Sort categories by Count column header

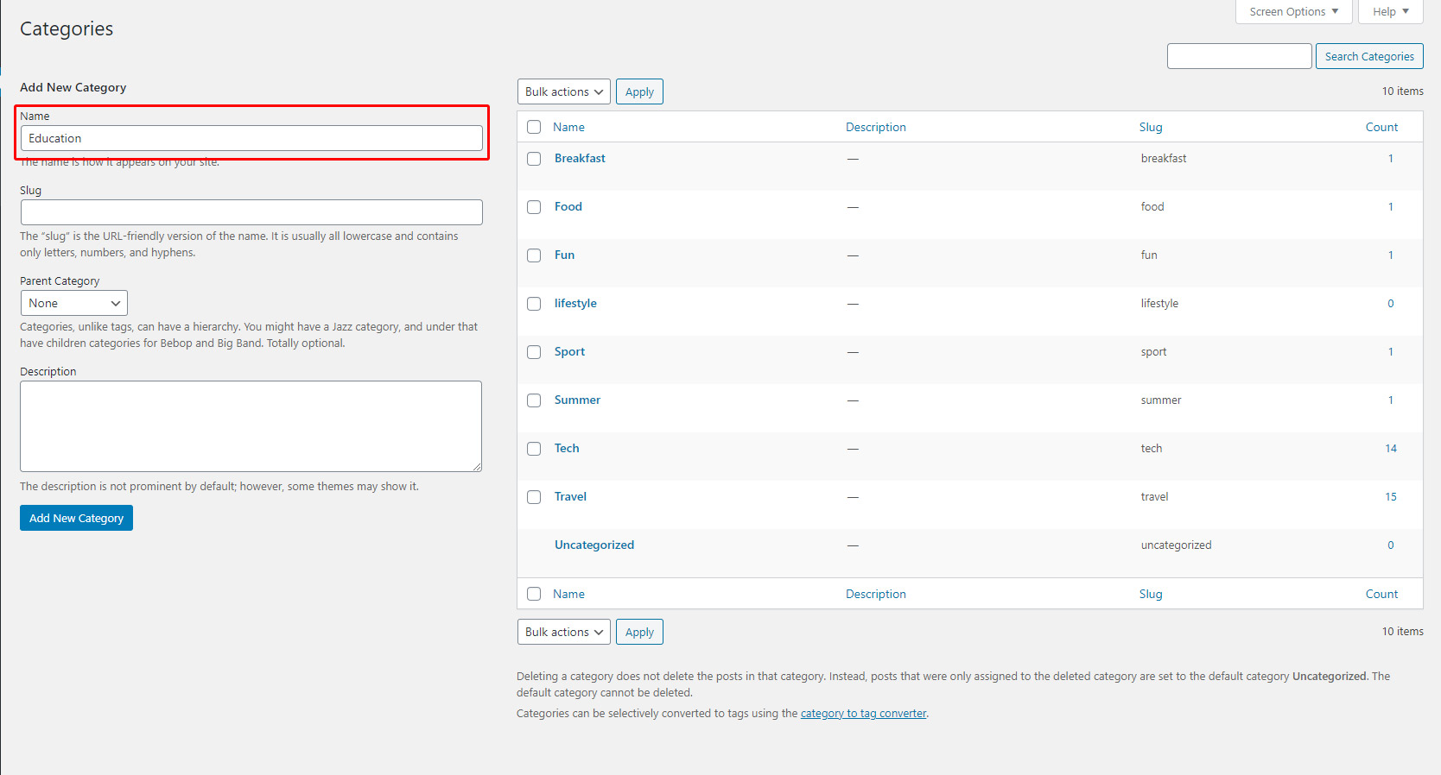(1381, 127)
